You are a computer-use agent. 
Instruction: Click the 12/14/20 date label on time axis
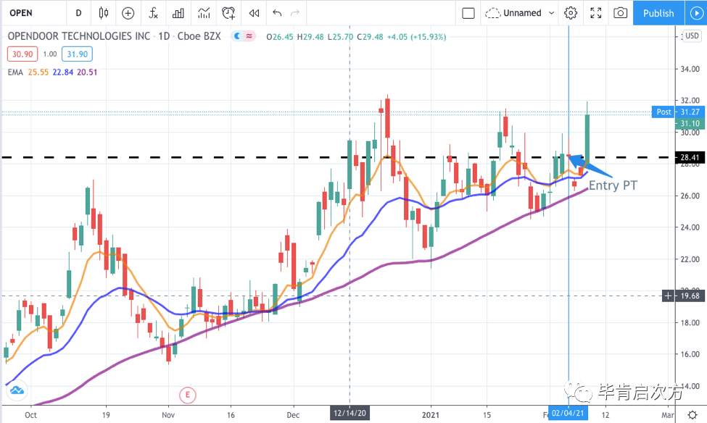coord(350,413)
